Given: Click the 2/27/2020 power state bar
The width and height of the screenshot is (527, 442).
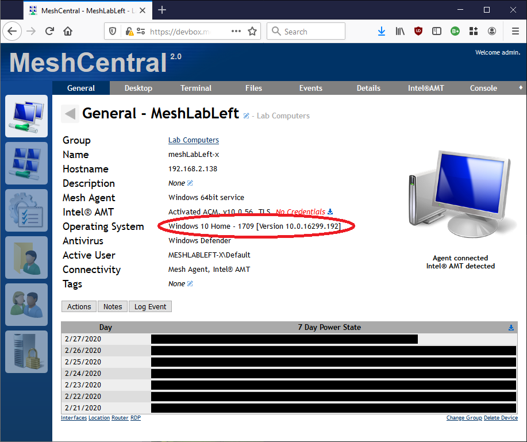Looking at the screenshot, I should pyautogui.click(x=284, y=339).
